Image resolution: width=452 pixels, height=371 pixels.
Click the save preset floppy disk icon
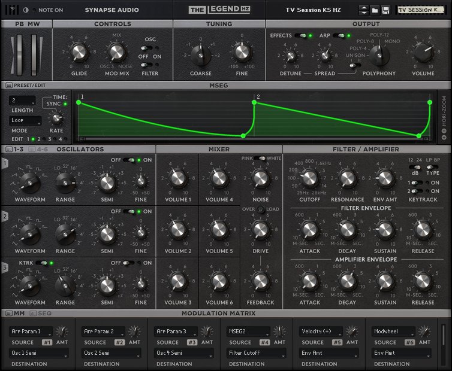[385, 10]
